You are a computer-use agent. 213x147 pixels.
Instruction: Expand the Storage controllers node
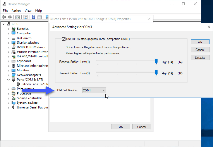click(8, 98)
